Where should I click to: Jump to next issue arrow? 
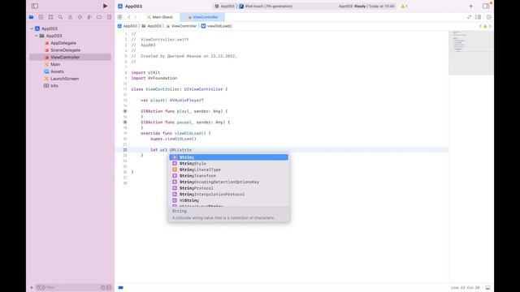tap(490, 26)
